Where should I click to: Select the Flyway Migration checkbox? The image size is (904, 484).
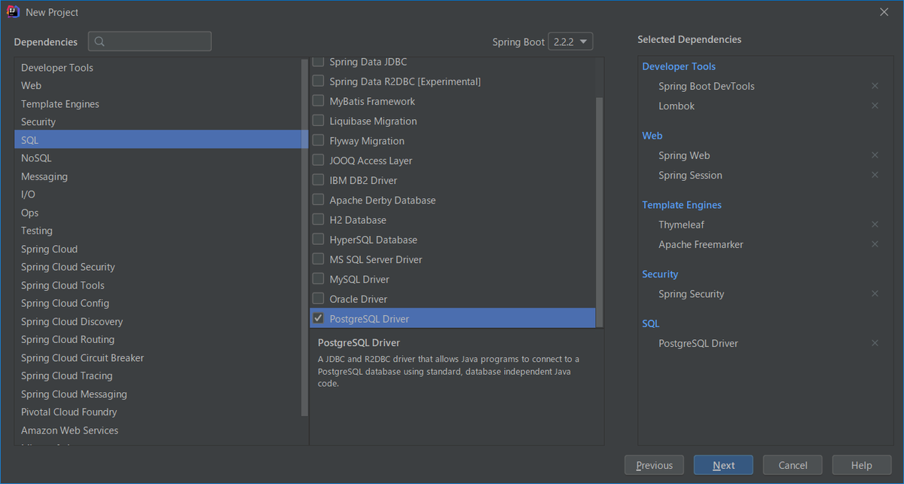coord(318,141)
